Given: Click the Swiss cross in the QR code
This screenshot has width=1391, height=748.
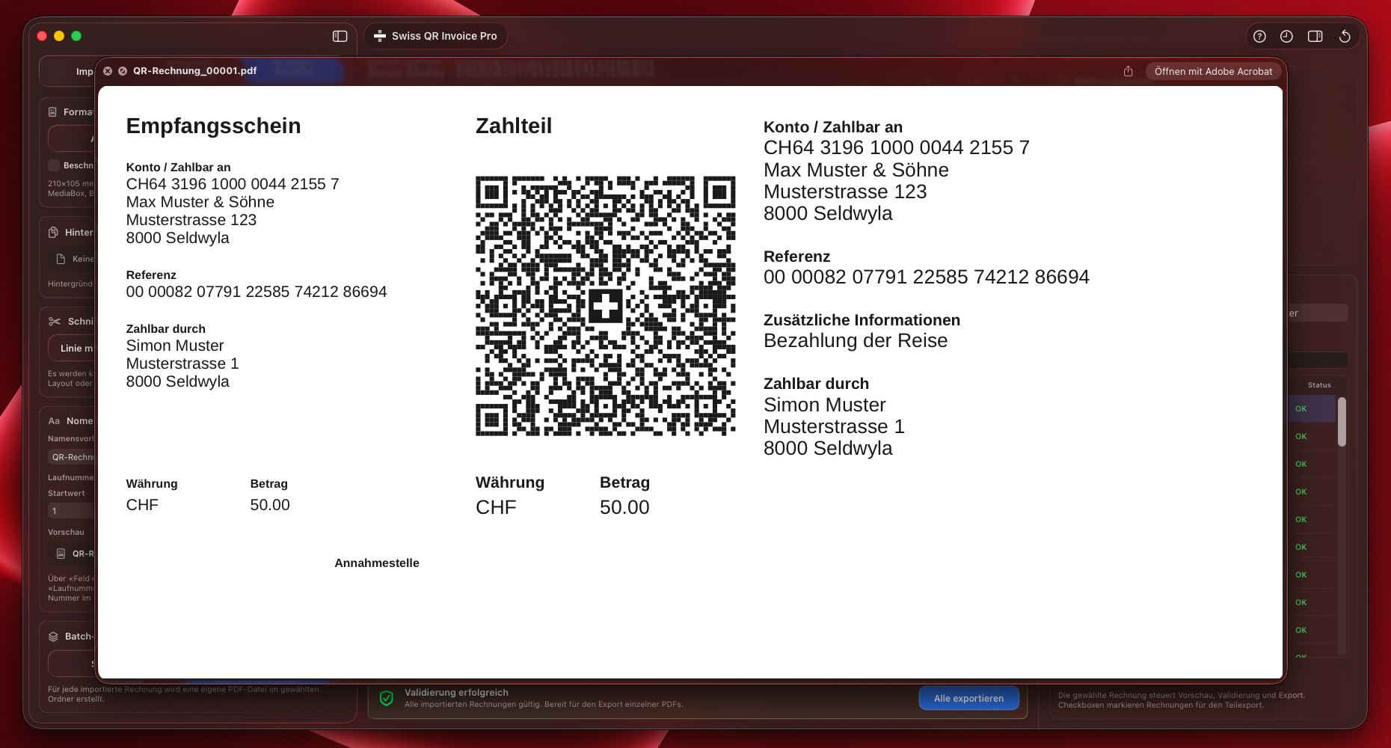Looking at the screenshot, I should point(605,305).
